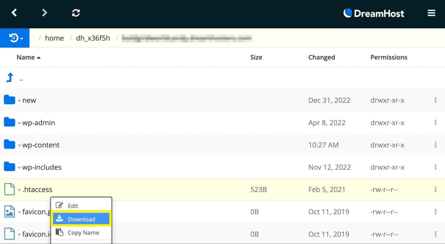Viewport: 445px width, 244px height.
Task: Expand the dropdown arrow beside .htaccess
Action: coord(19,190)
